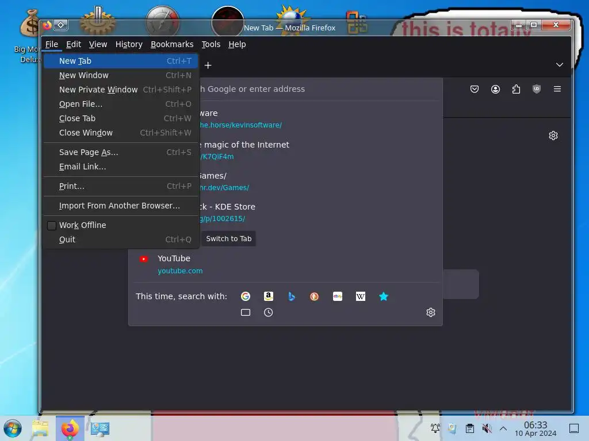Click the plus button to open new tab
Image resolution: width=589 pixels, height=441 pixels.
pyautogui.click(x=208, y=65)
